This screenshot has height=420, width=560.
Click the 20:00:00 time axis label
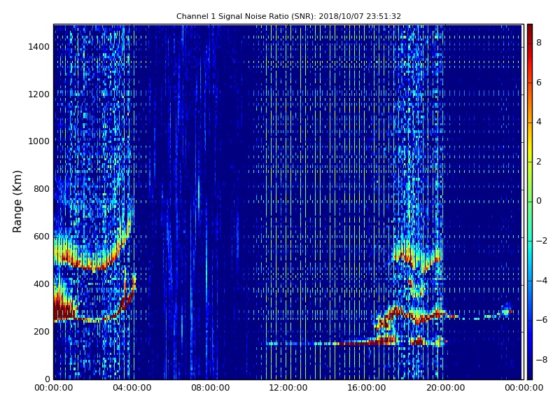pyautogui.click(x=445, y=388)
